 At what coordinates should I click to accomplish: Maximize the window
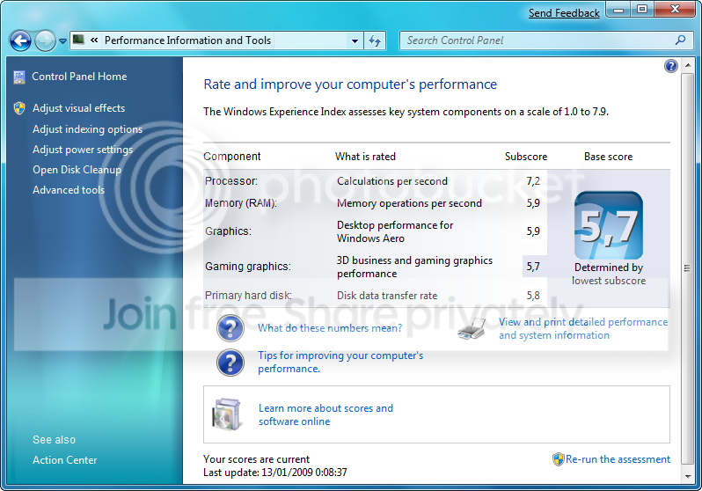point(642,10)
